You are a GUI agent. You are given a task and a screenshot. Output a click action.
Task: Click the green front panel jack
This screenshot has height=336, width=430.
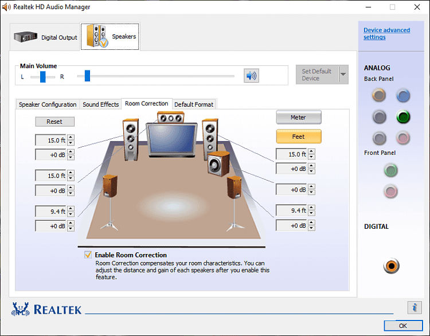coord(390,170)
